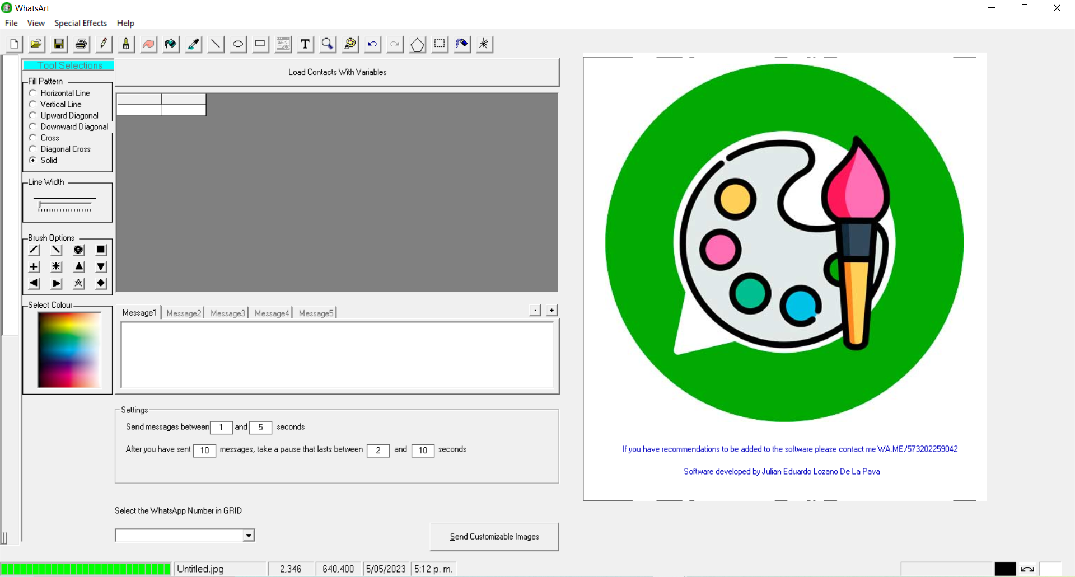Select Upward Diagonal fill pattern
The width and height of the screenshot is (1075, 577).
point(64,115)
